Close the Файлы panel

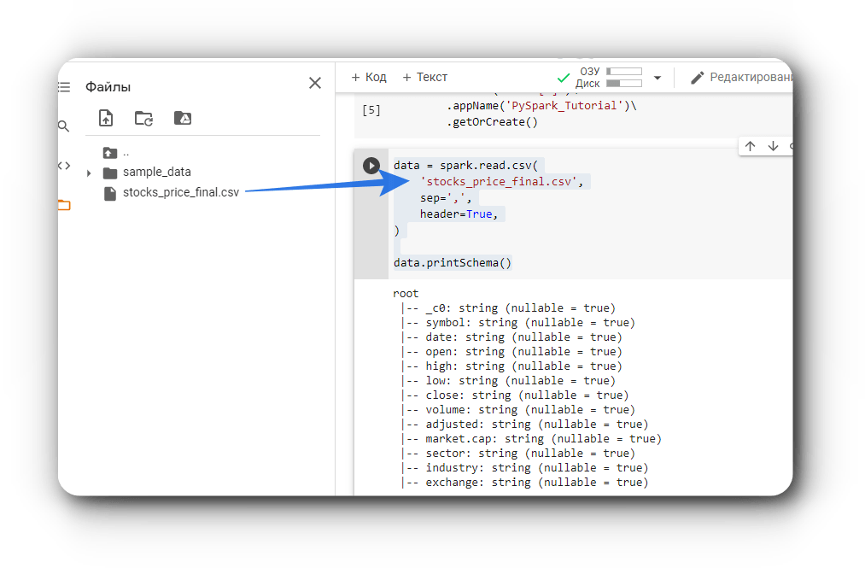pyautogui.click(x=315, y=83)
